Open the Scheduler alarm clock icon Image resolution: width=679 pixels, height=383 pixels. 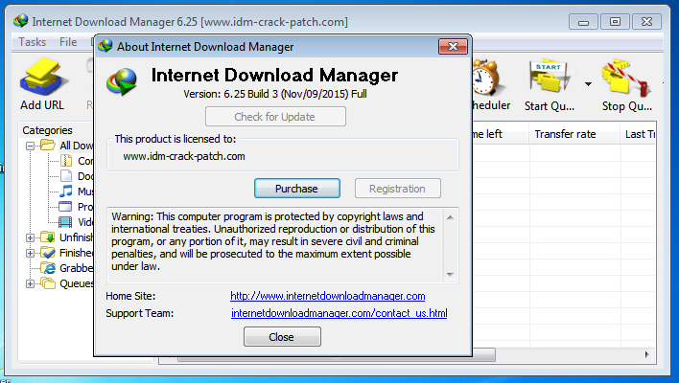point(487,78)
